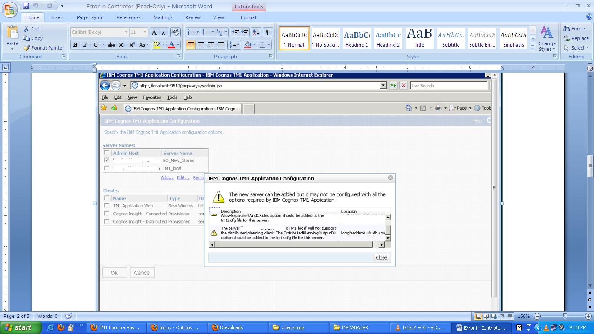Screen dimensions: 594x334
Task: Switch to Full Screen Reading view
Action: pos(486,316)
